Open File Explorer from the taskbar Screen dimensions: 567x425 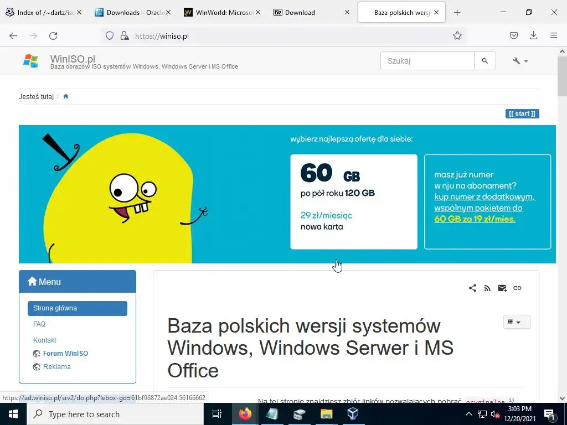tap(326, 414)
